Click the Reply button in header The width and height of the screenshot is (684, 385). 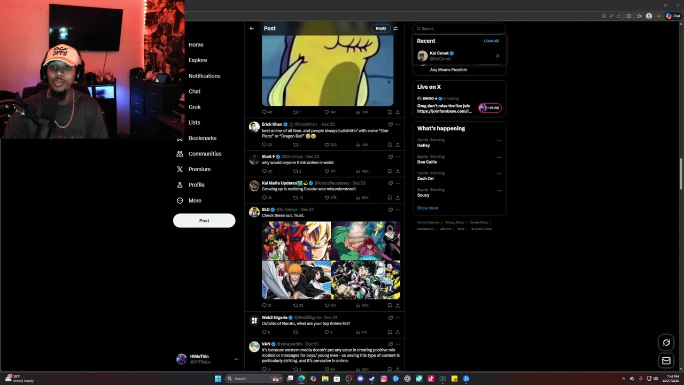point(380,28)
